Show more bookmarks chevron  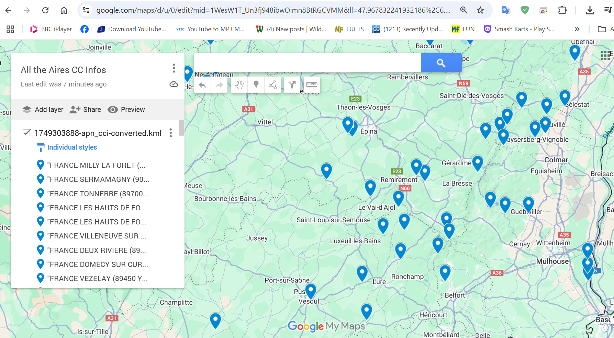pos(577,29)
